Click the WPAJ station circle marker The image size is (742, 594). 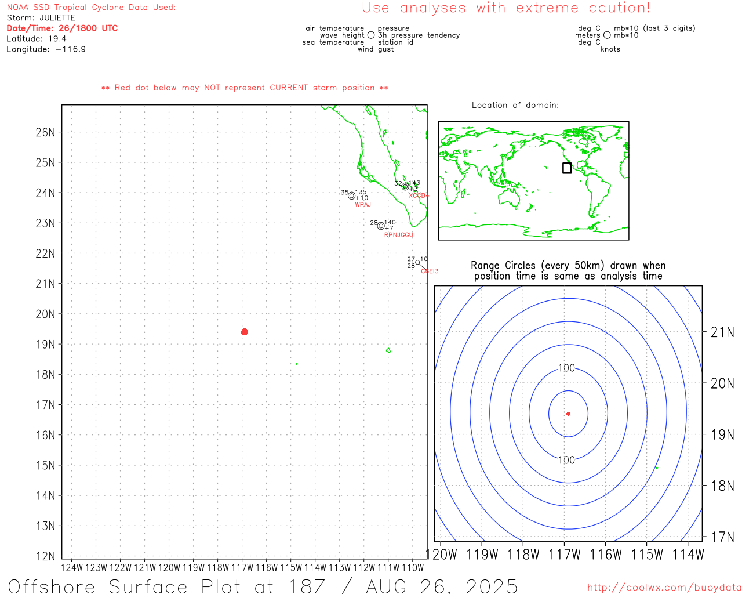pos(351,195)
